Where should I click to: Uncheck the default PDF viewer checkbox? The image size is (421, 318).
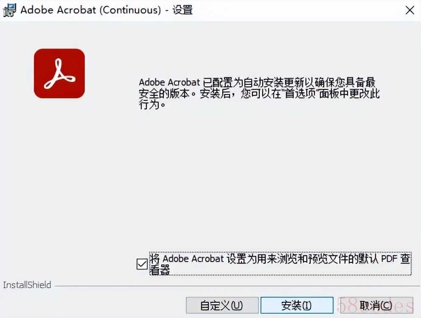[142, 264]
